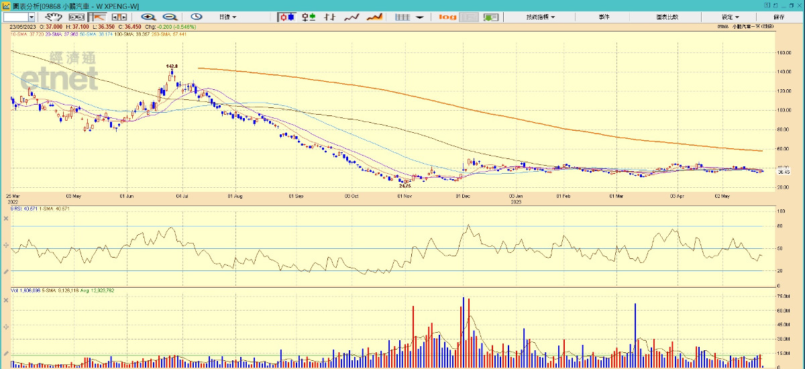The width and height of the screenshot is (805, 369).
Task: Switch to the line chart type icon
Action: click(x=352, y=17)
